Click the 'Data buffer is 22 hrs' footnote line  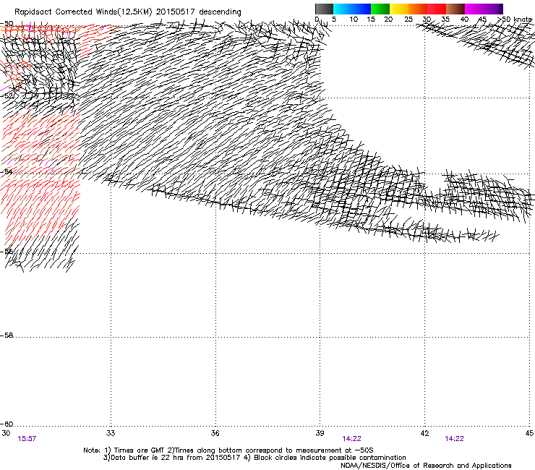coord(254,458)
